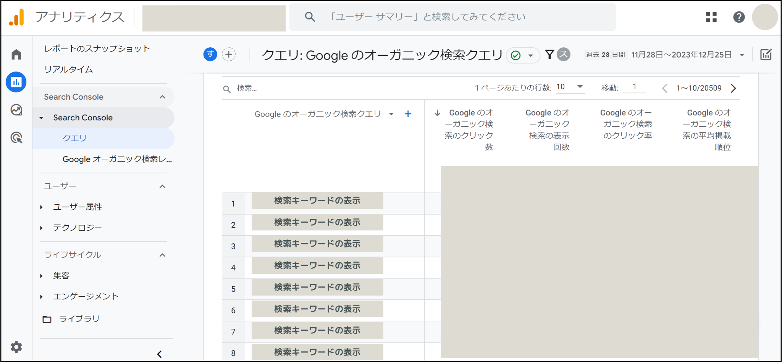Image resolution: width=782 pixels, height=362 pixels.
Task: Click the search magnifier in top bar
Action: click(310, 17)
